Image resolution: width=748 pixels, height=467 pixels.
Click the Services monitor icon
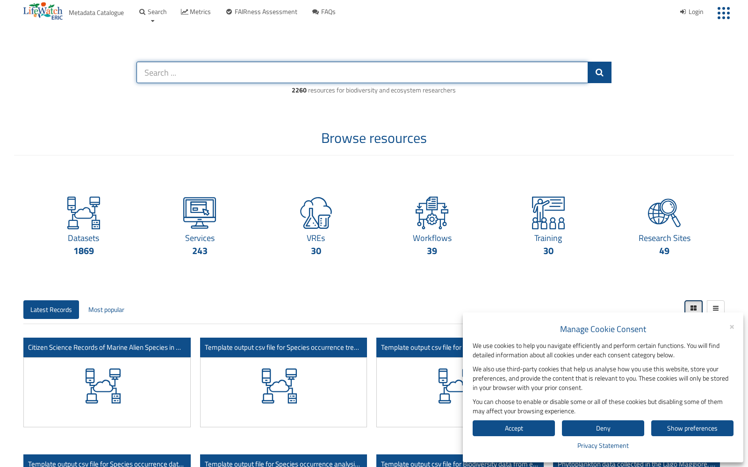[x=200, y=213]
